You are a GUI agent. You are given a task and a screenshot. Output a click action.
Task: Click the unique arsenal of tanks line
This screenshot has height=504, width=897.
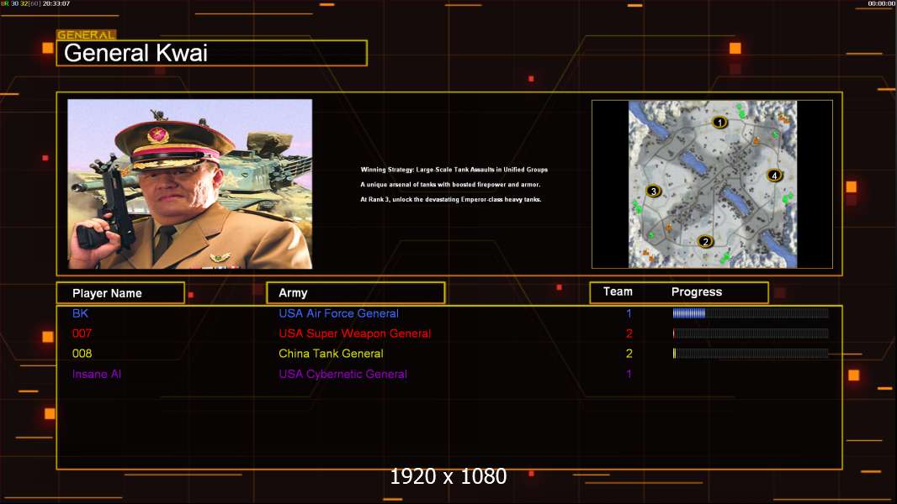(x=450, y=184)
